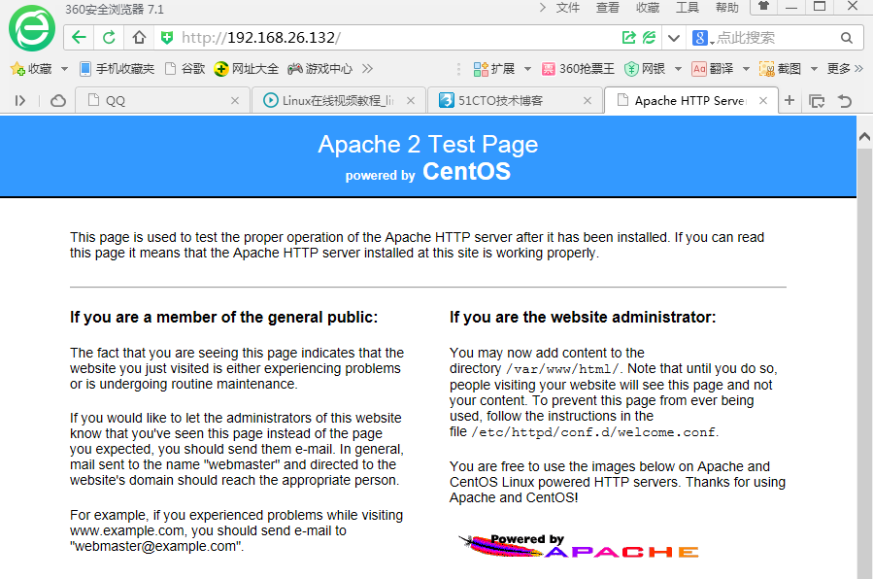This screenshot has width=873, height=579.
Task: Click the 收藏 star bookmark button
Action: pos(31,69)
